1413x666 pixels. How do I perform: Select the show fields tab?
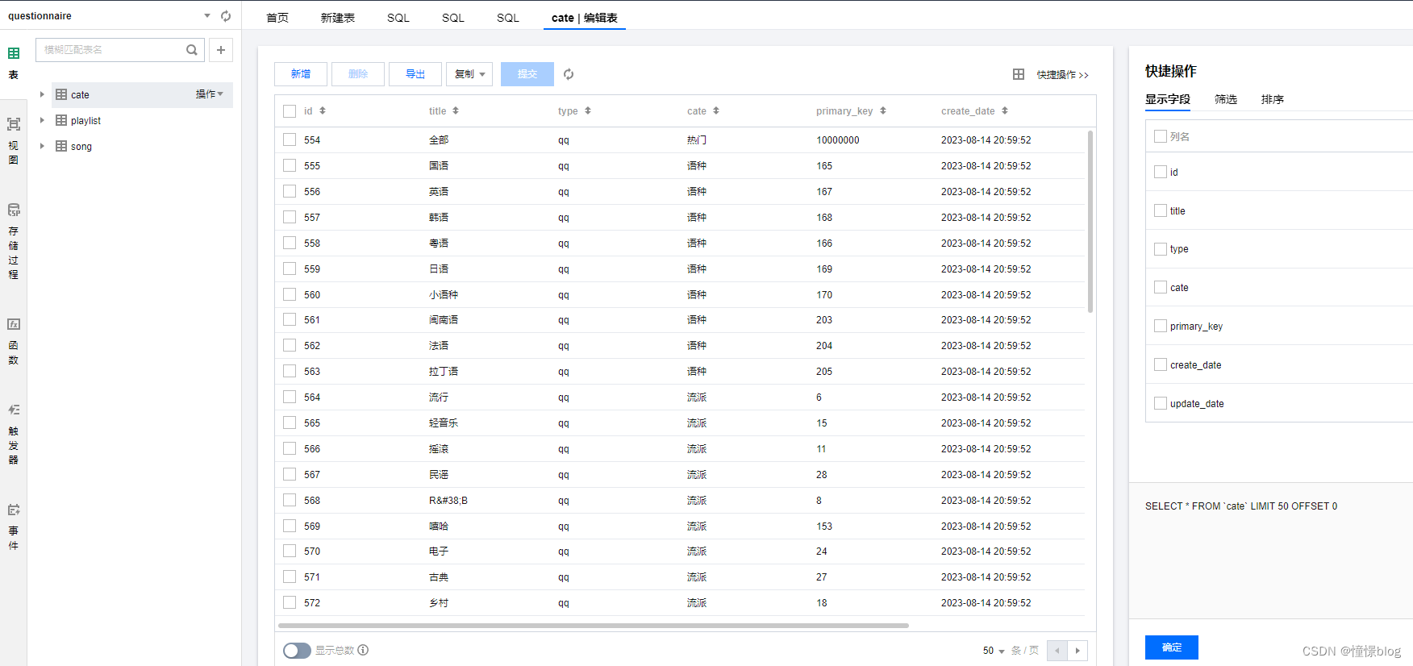[1168, 99]
